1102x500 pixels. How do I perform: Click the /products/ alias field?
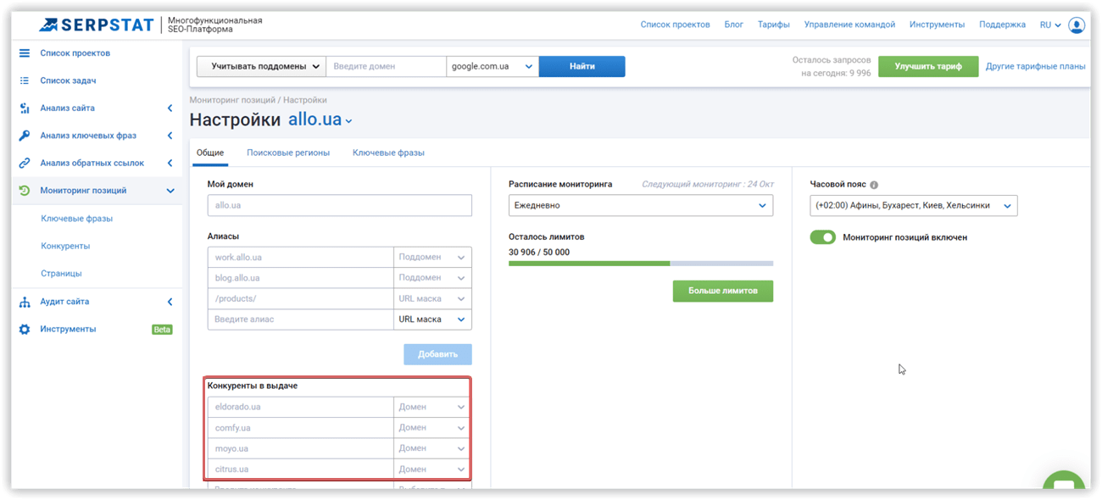point(300,298)
